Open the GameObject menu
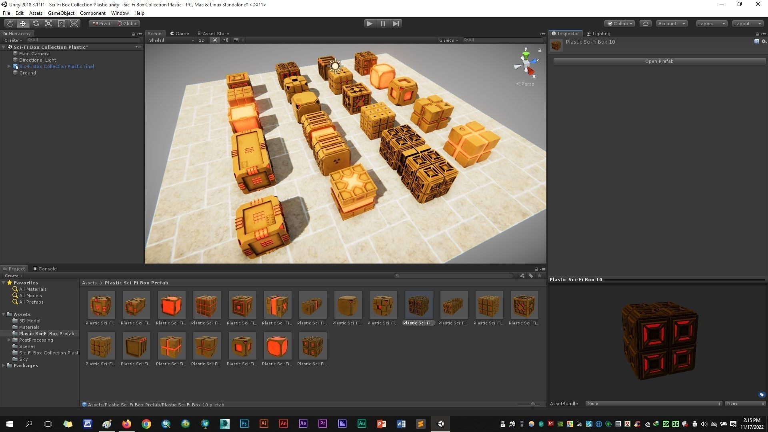 pyautogui.click(x=61, y=13)
